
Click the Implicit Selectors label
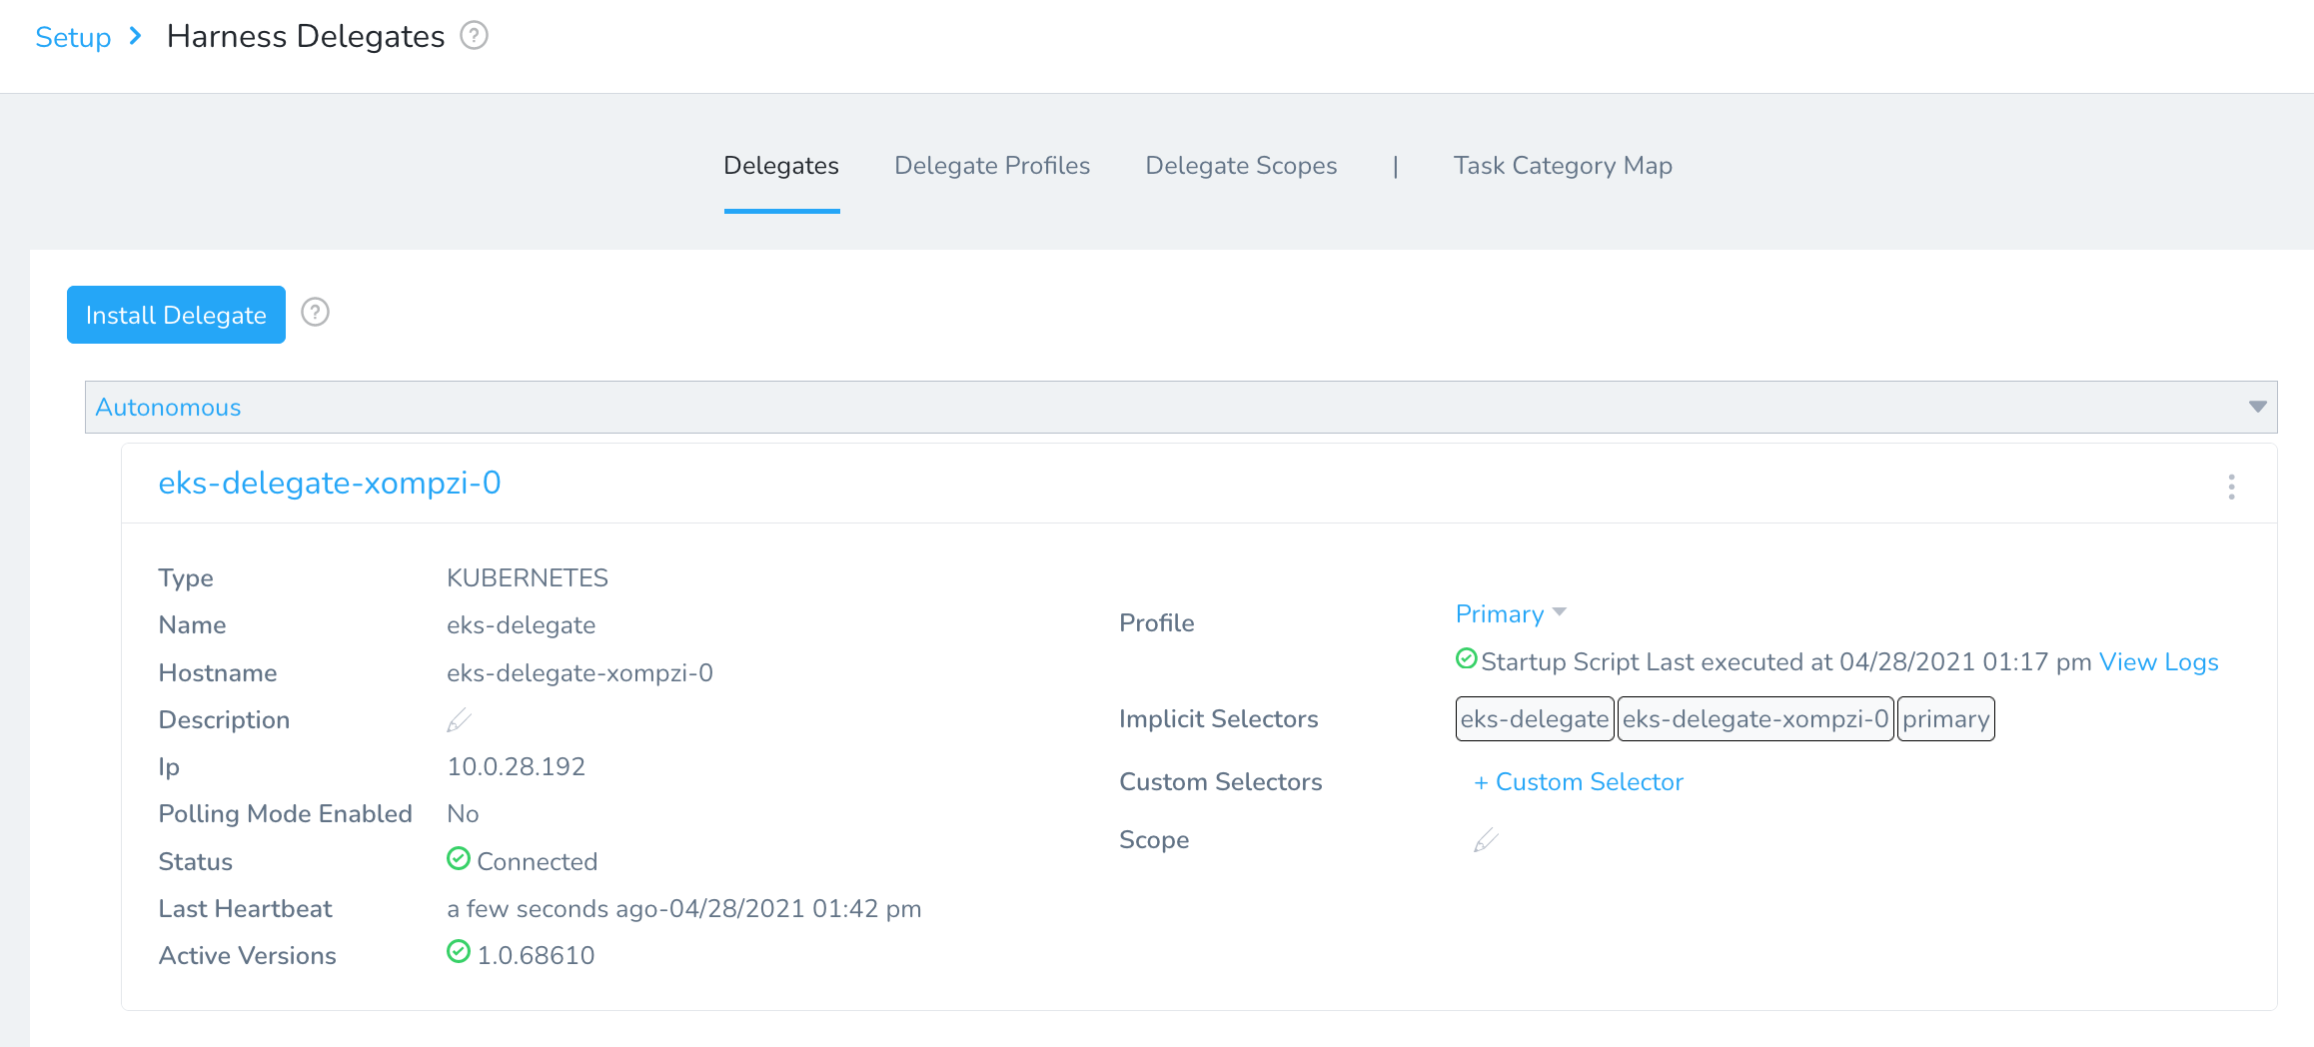point(1219,719)
